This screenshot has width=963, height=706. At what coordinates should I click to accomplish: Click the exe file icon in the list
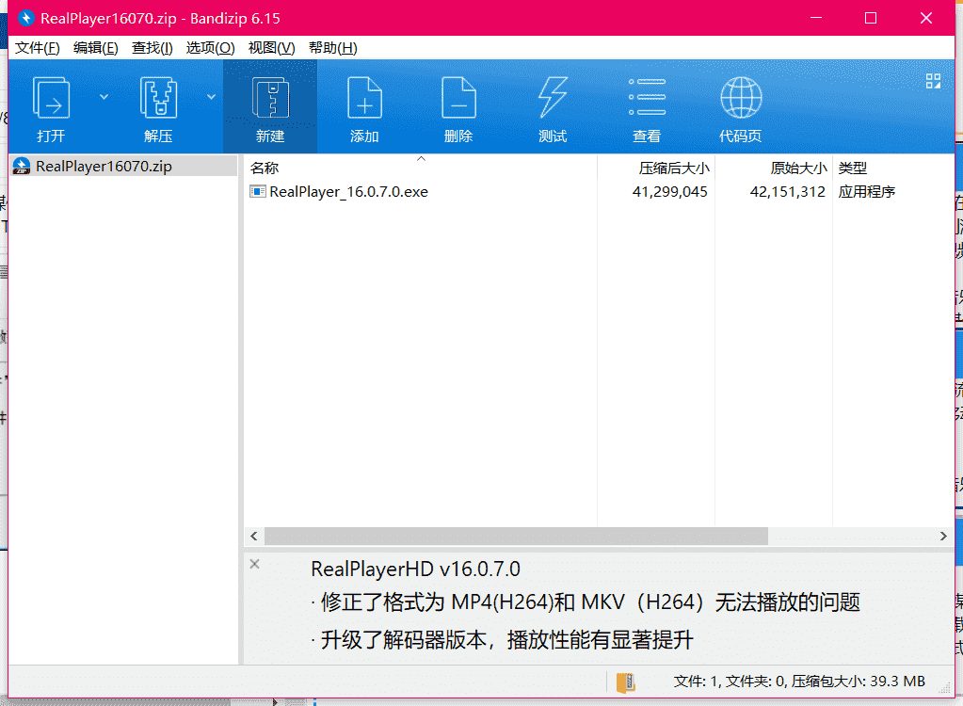click(x=257, y=191)
